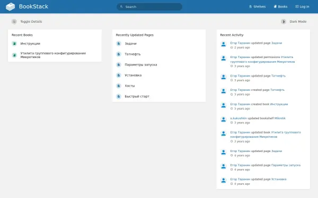Click the Recent Books heading
Image resolution: width=318 pixels, height=198 pixels.
pyautogui.click(x=22, y=35)
